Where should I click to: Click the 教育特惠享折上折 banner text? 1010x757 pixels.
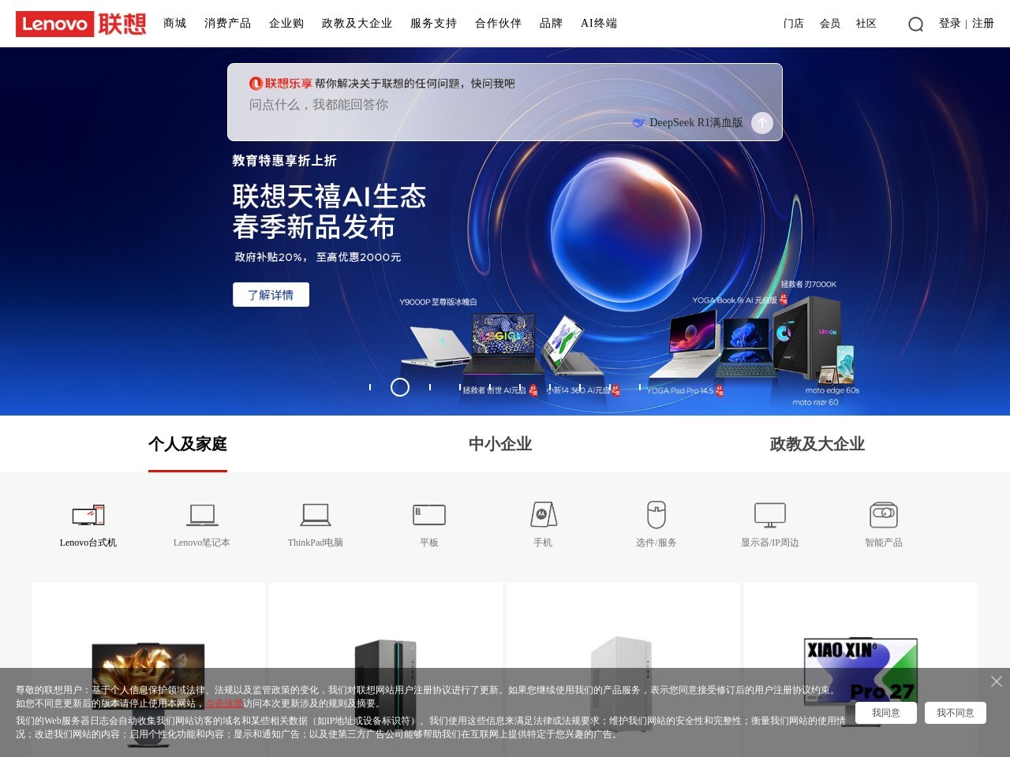click(x=284, y=161)
